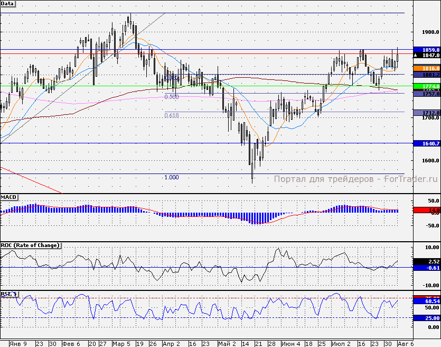Image resolution: width=441 pixels, height=347 pixels.
Task: Select the RSI indicator panel label
Action: click(x=8, y=294)
